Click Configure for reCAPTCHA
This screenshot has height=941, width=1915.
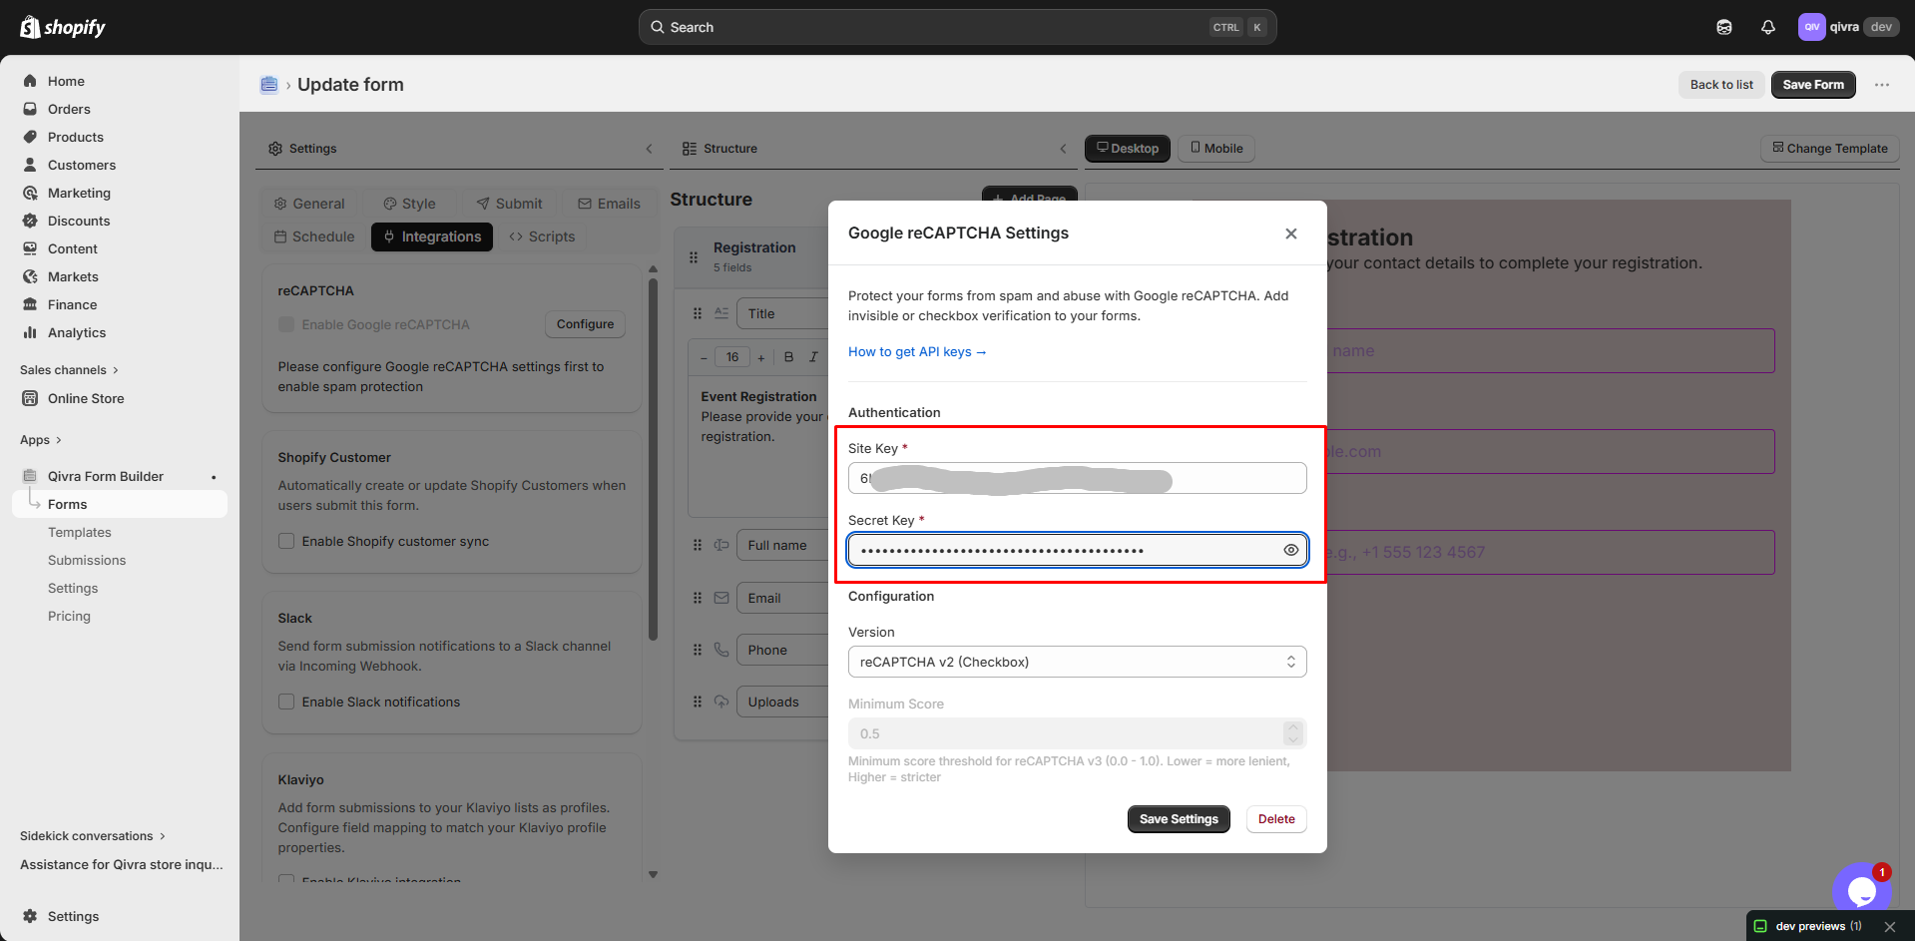585,324
